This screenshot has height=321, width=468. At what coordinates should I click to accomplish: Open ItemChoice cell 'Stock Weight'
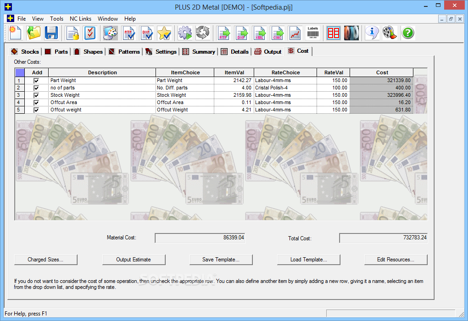[x=185, y=95]
